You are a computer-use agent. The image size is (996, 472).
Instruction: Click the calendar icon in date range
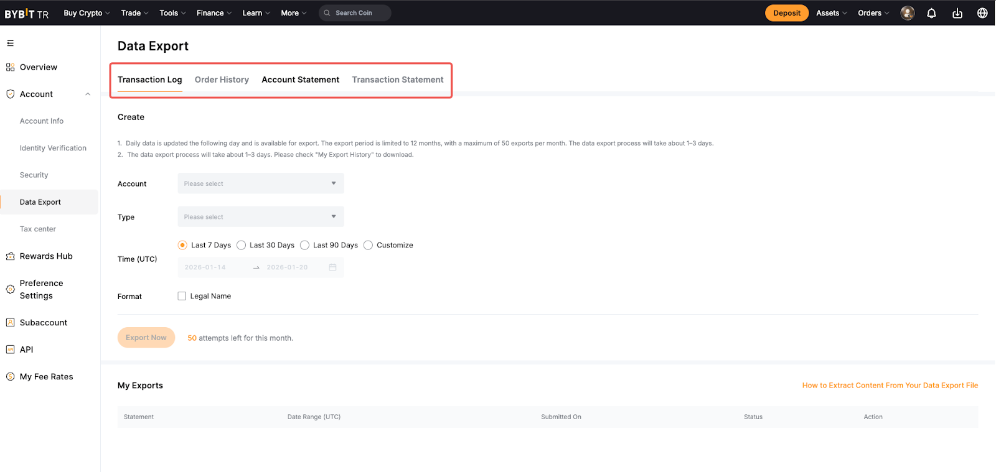coord(332,267)
